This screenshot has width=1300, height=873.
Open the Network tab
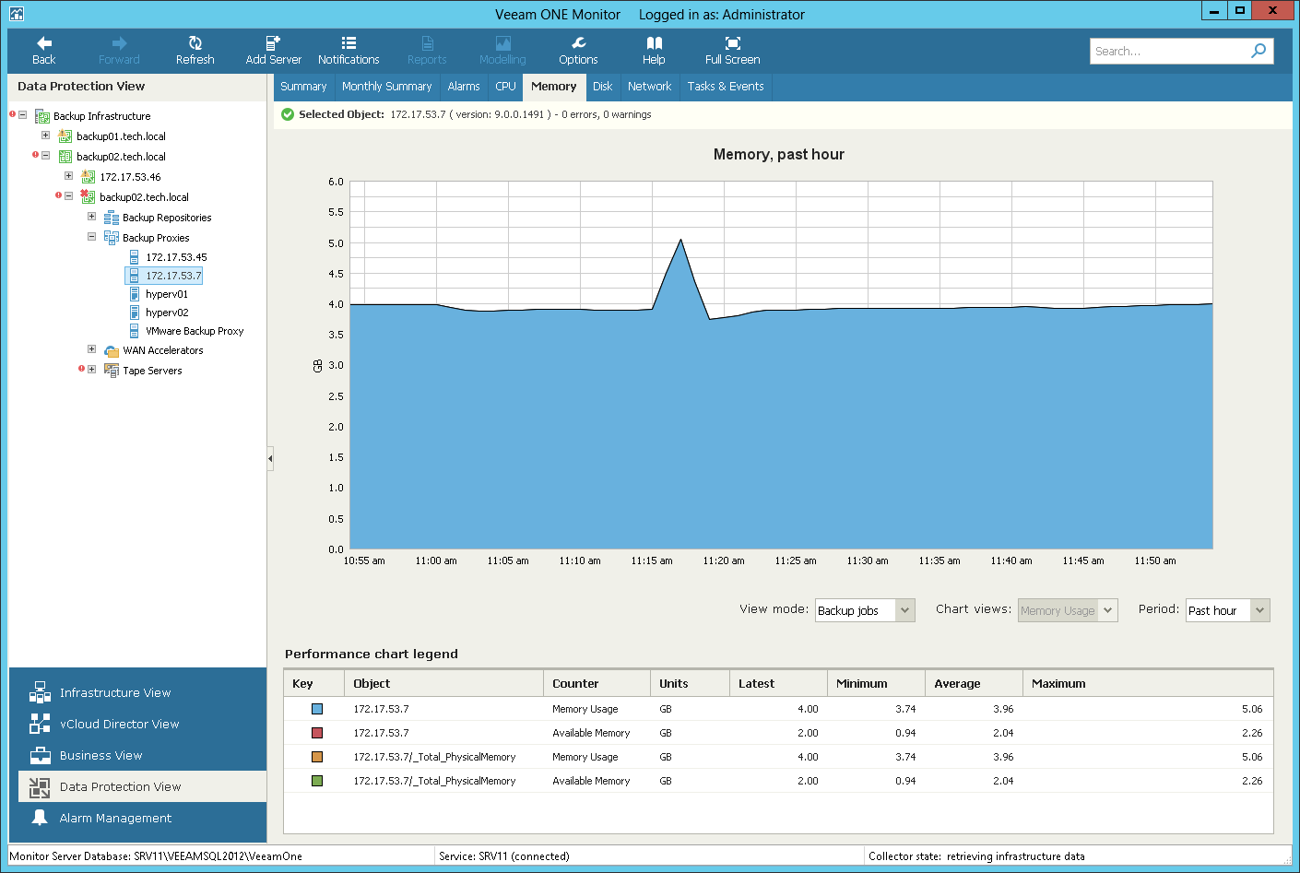click(x=649, y=87)
